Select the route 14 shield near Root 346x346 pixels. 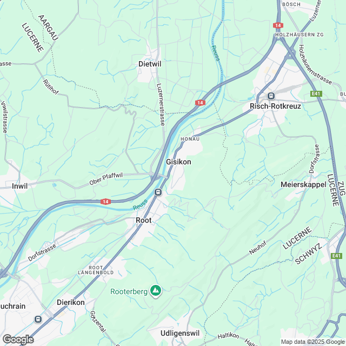coord(105,202)
